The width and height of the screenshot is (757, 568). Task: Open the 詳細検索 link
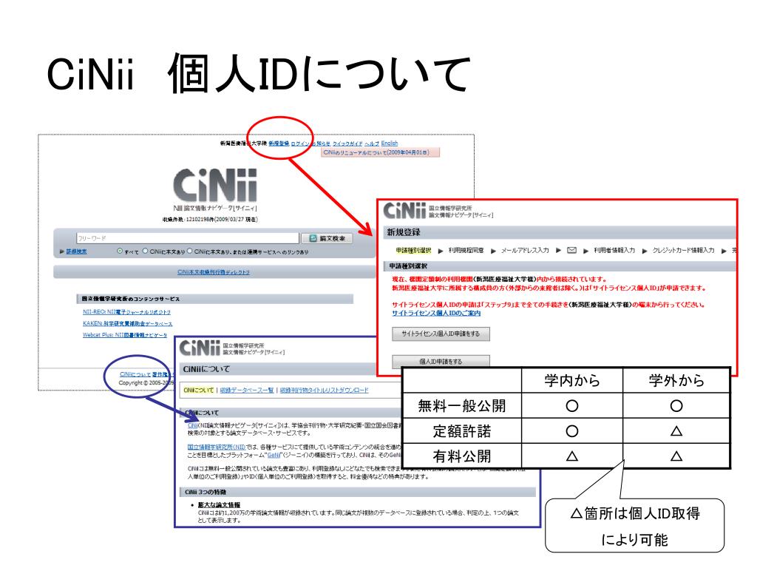tap(76, 251)
